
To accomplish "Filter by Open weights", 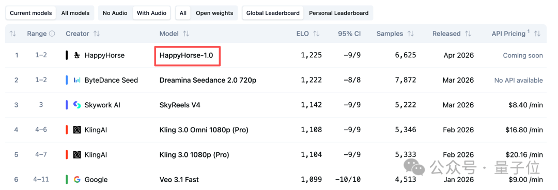I will [214, 13].
